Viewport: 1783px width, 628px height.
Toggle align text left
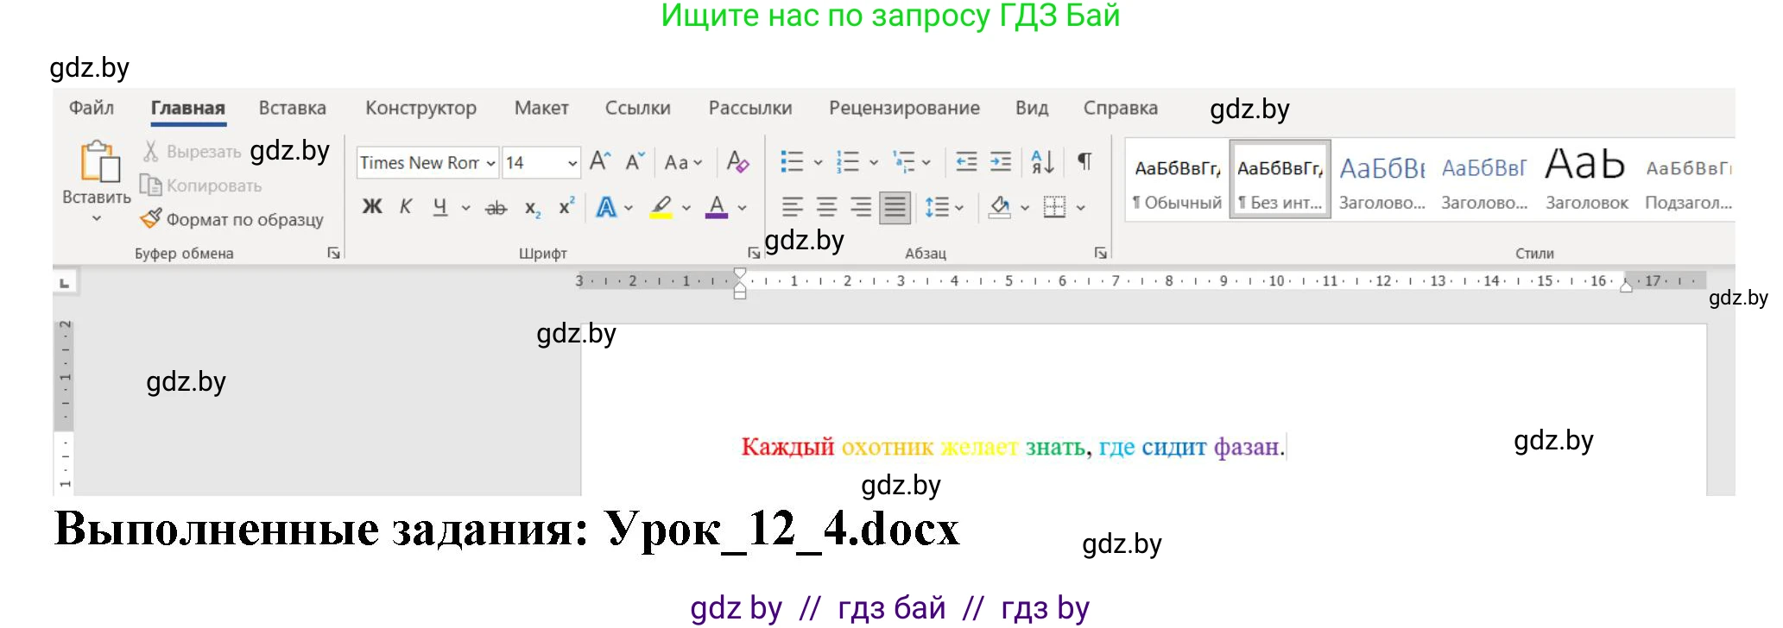(792, 207)
